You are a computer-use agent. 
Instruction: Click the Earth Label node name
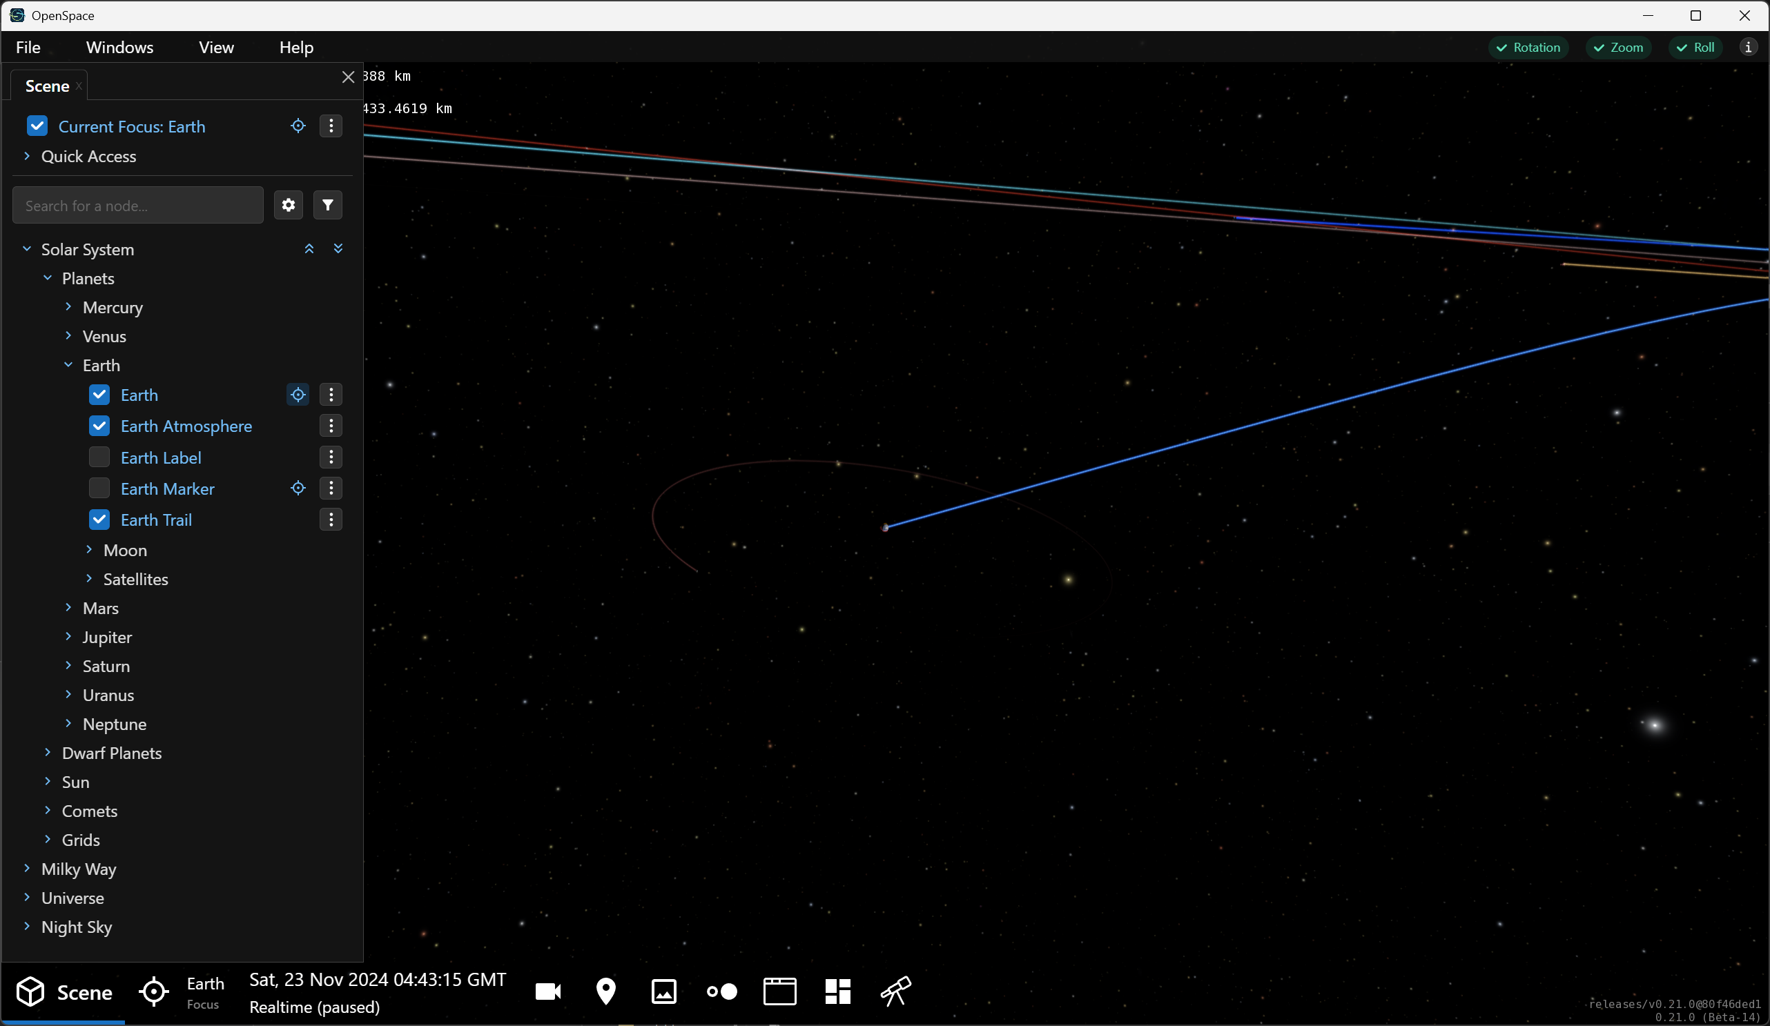[x=161, y=458]
